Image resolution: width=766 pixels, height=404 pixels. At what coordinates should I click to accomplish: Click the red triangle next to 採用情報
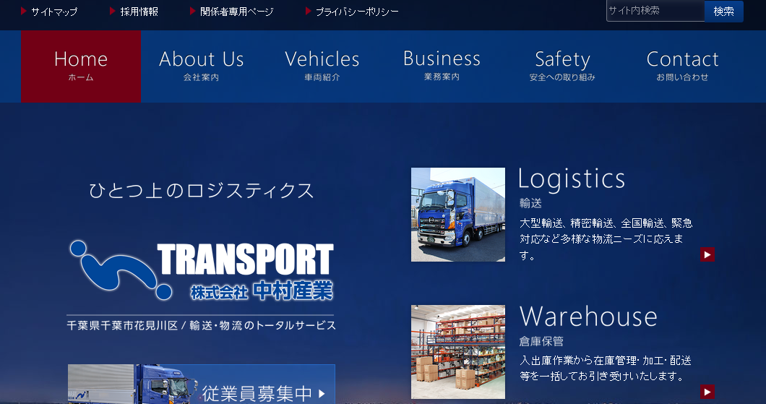(113, 12)
